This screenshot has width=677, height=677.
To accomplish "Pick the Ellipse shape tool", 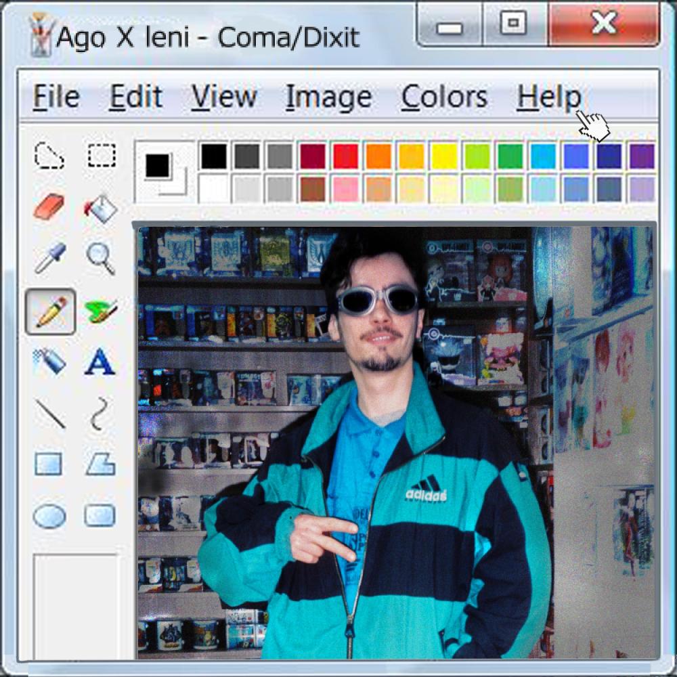I will [x=49, y=516].
